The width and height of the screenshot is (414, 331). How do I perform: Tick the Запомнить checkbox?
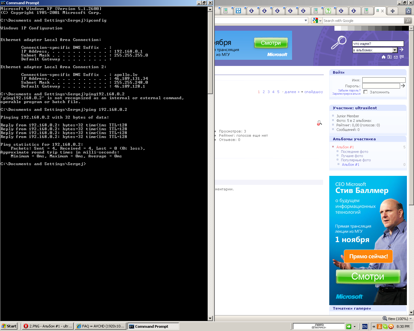[365, 92]
